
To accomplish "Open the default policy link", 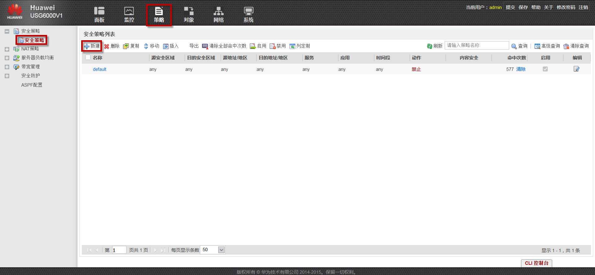I will pyautogui.click(x=99, y=69).
